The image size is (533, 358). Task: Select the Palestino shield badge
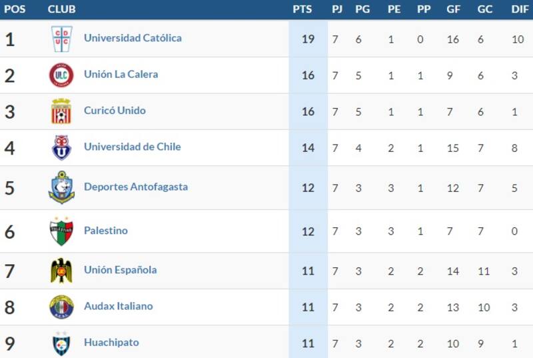tap(61, 231)
